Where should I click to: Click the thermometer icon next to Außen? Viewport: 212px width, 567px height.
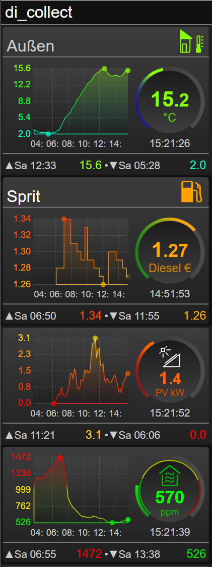(x=199, y=44)
